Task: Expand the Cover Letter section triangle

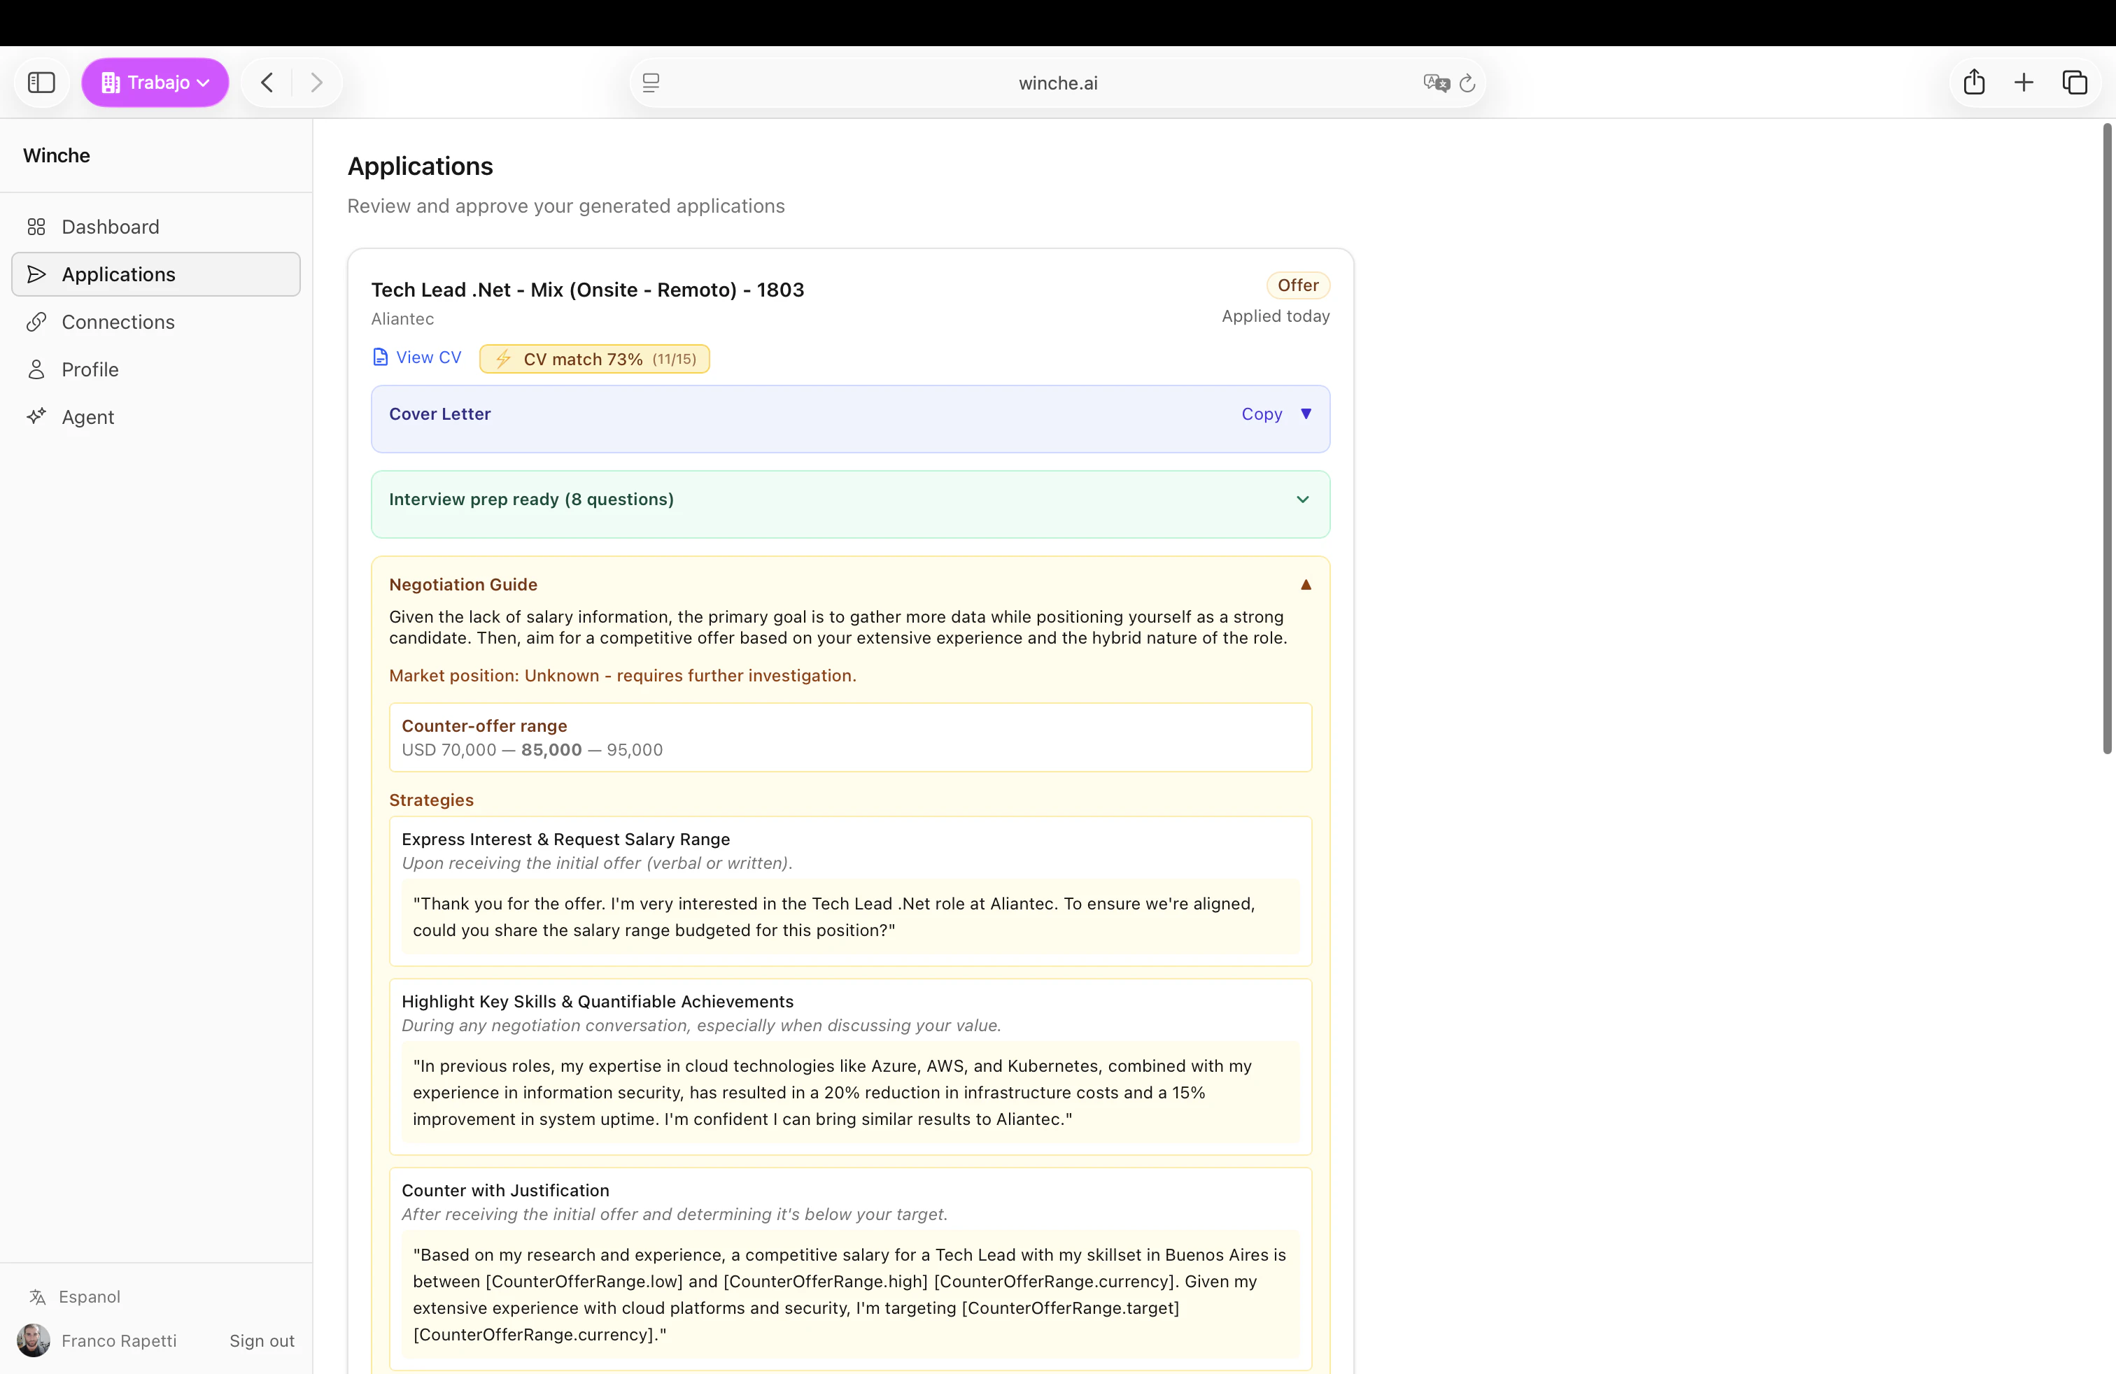Action: 1306,414
